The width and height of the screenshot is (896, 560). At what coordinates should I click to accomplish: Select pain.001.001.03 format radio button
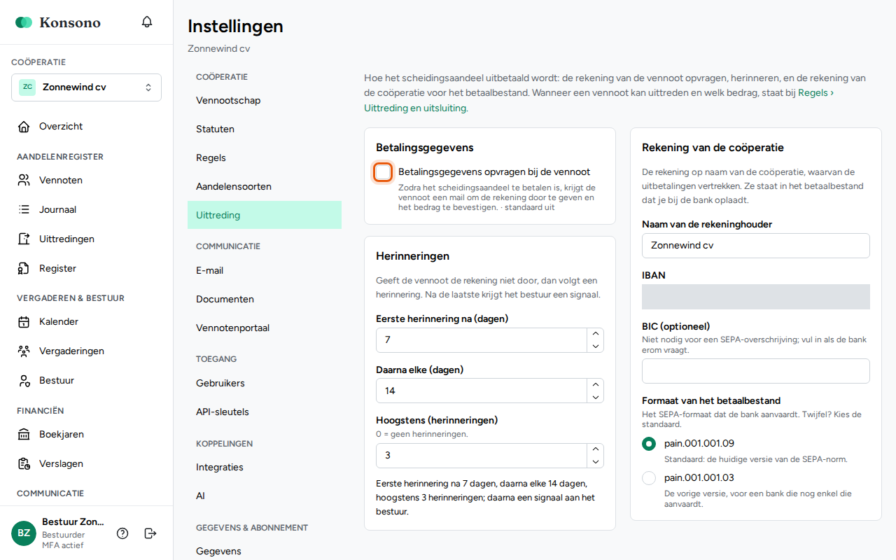pyautogui.click(x=649, y=478)
